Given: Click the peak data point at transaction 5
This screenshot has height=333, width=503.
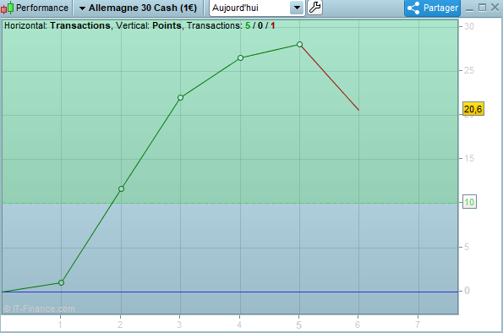Looking at the screenshot, I should 299,44.
